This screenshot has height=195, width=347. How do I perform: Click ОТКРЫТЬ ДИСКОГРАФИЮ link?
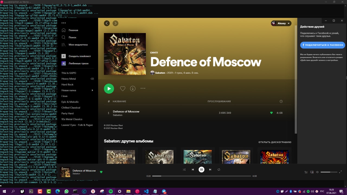click(275, 142)
